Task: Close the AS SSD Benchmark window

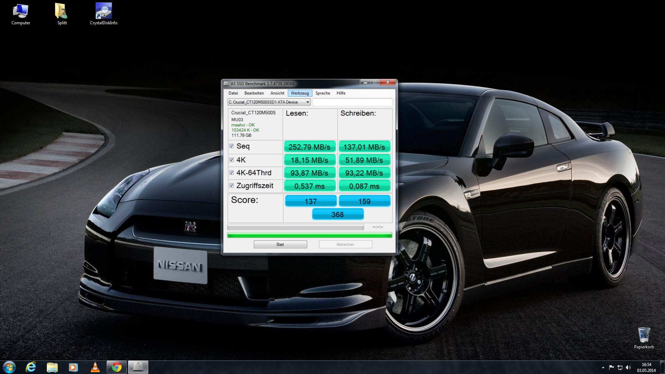Action: click(387, 82)
